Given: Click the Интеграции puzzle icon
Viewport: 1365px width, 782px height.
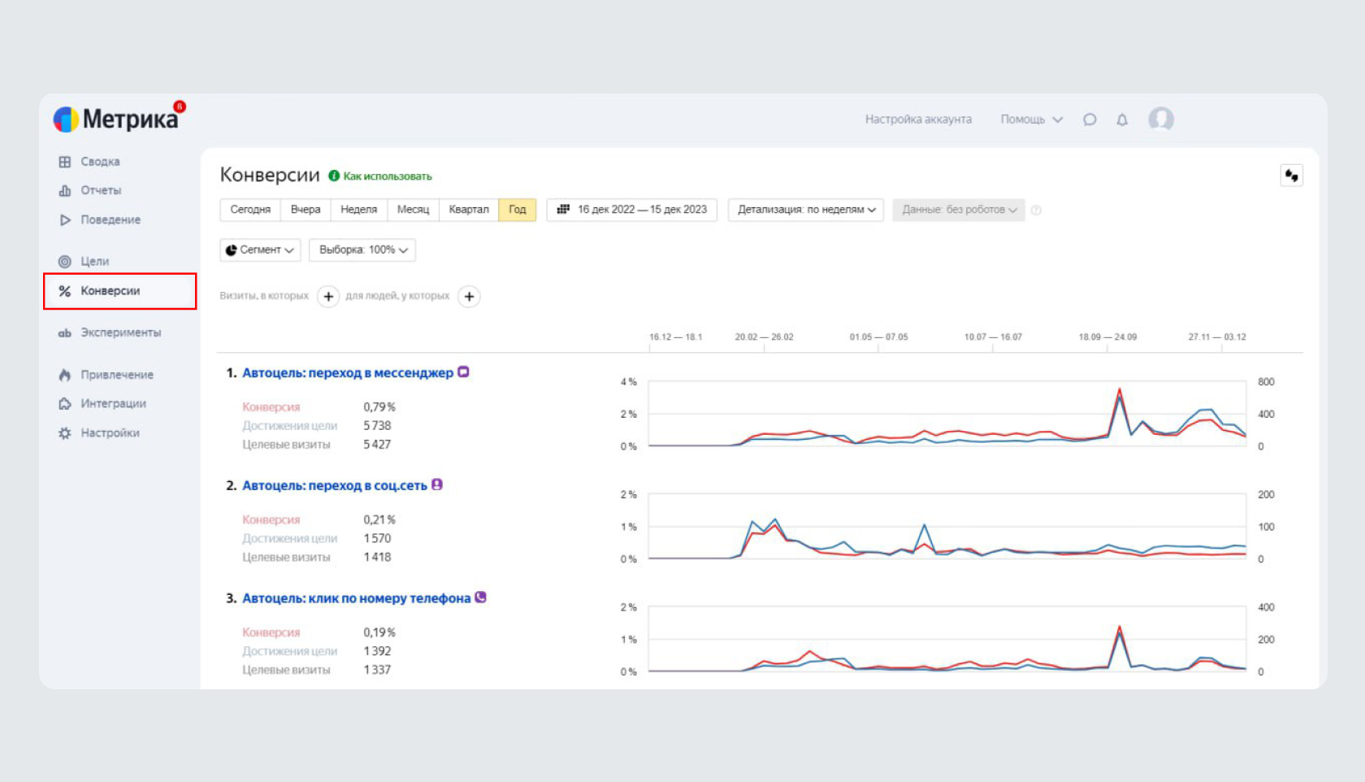Looking at the screenshot, I should pos(65,403).
